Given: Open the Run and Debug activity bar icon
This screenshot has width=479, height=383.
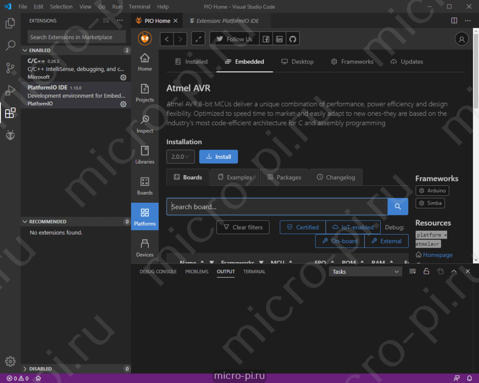Looking at the screenshot, I should pyautogui.click(x=10, y=91).
